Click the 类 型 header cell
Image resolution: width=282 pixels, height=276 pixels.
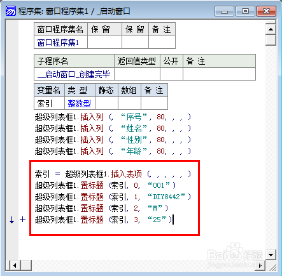pos(80,90)
